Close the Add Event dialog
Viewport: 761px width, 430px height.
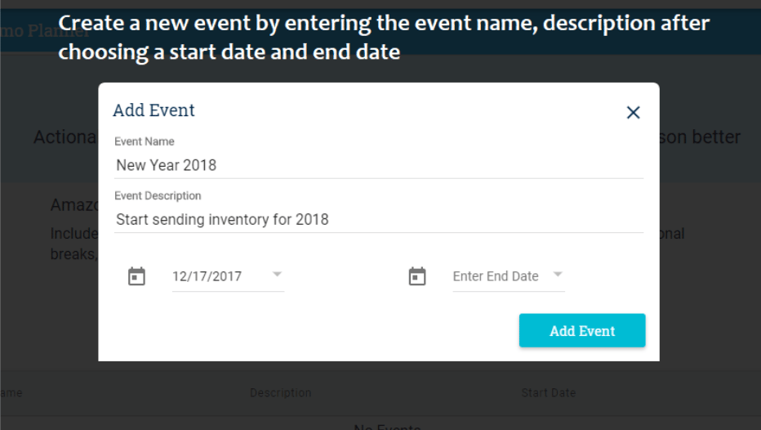coord(633,113)
